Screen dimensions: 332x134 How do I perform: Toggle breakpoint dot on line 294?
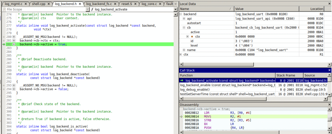(3, 89)
